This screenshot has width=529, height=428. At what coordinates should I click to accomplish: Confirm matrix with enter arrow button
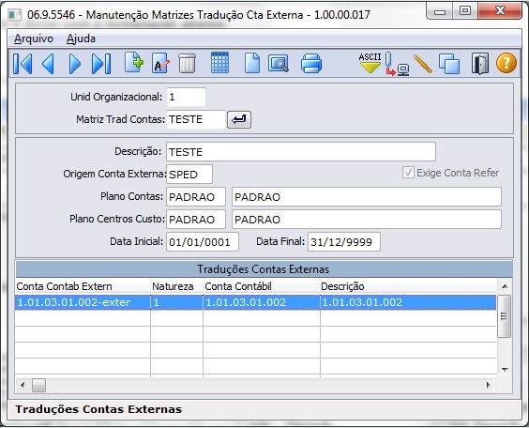239,119
